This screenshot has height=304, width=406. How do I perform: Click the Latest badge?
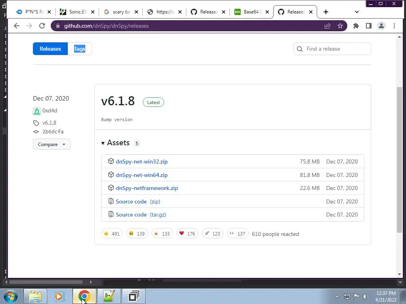[153, 103]
